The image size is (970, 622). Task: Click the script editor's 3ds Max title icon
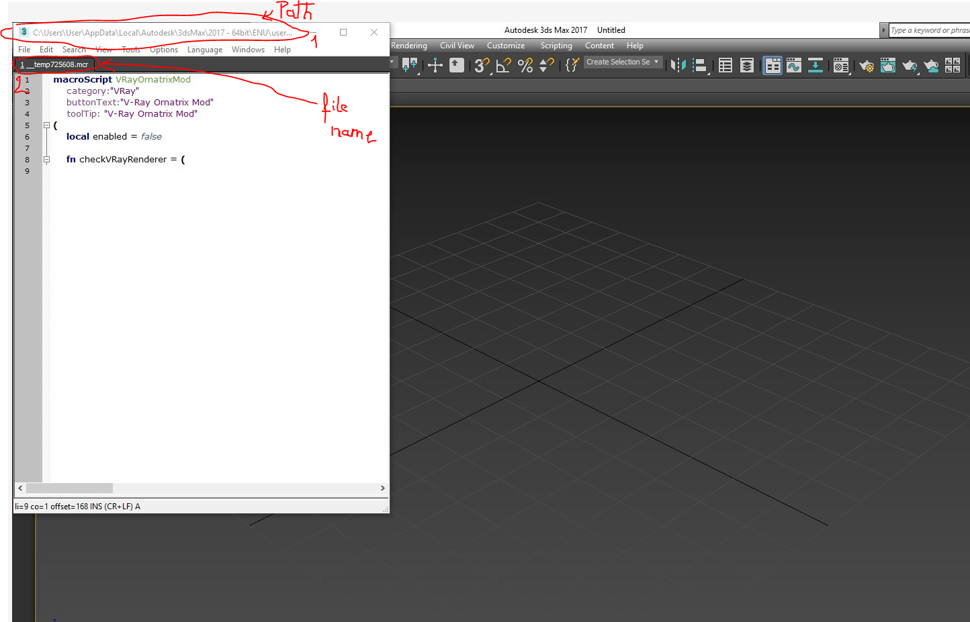coord(24,32)
